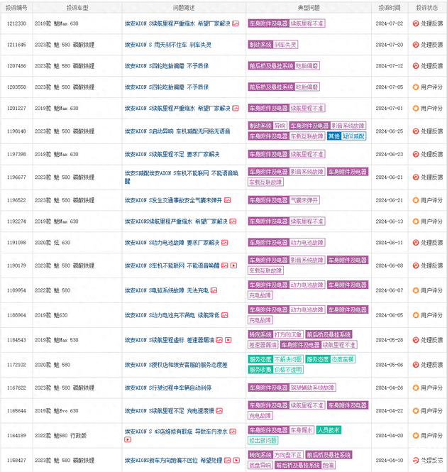Open picture icon in complaint 1165644 row

pyautogui.click(x=220, y=411)
